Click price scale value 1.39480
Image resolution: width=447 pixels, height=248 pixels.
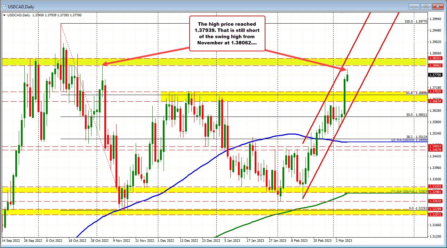[x=435, y=30]
